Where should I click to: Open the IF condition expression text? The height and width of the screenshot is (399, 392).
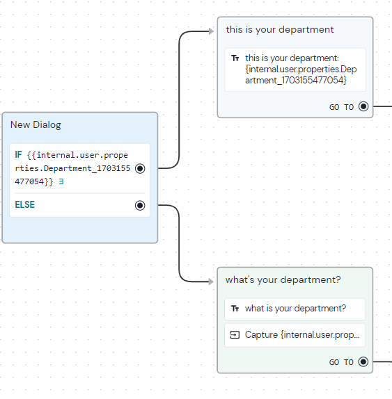72,168
